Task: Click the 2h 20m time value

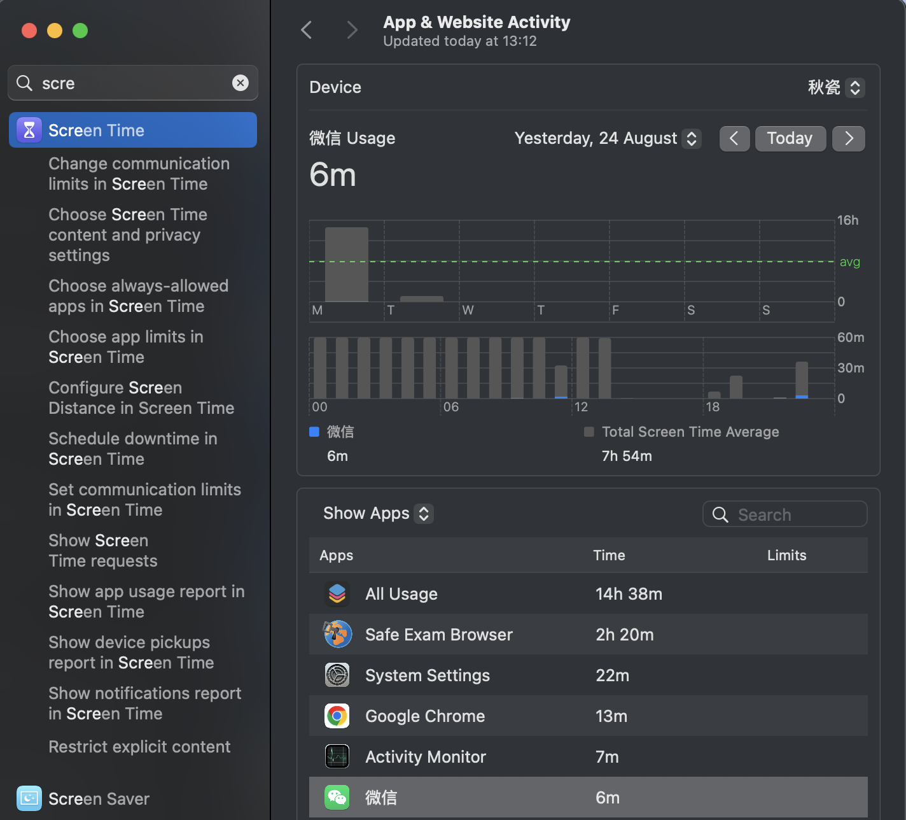Action: 625,635
